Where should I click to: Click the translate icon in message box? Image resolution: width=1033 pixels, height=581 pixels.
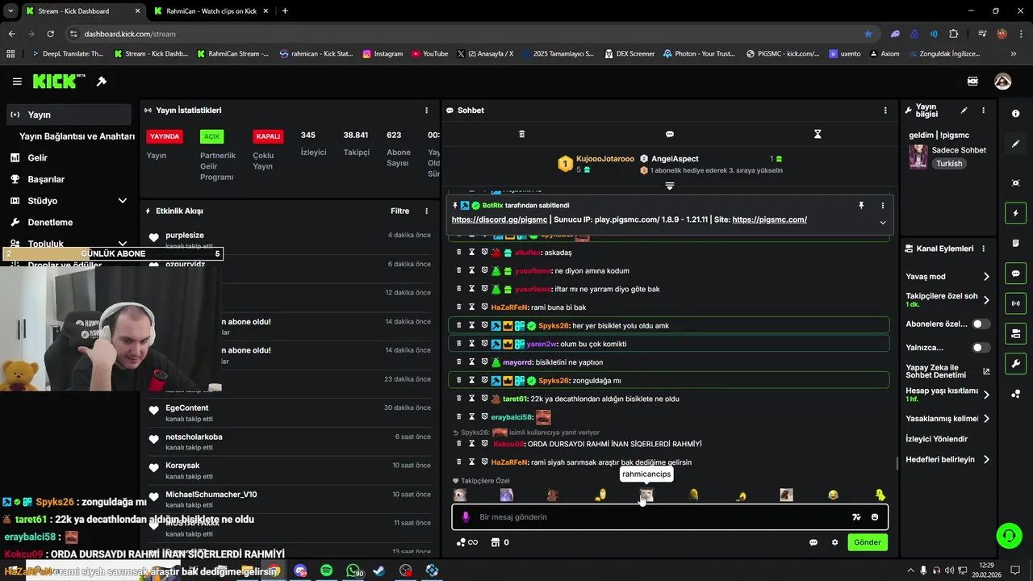(856, 517)
